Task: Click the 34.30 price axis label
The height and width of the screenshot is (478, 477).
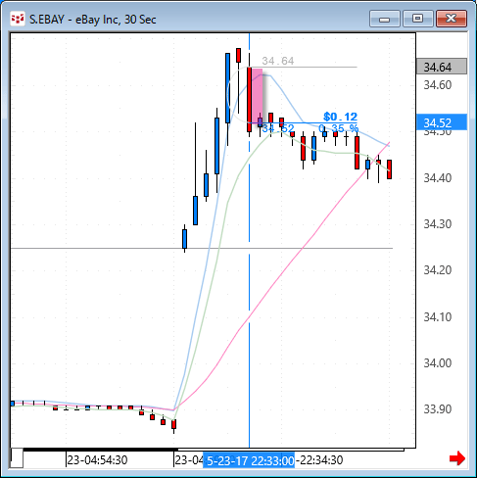Action: pos(438,224)
